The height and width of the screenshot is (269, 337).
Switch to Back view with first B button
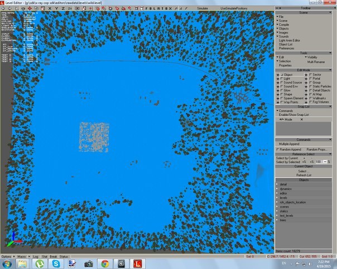click(x=151, y=8)
